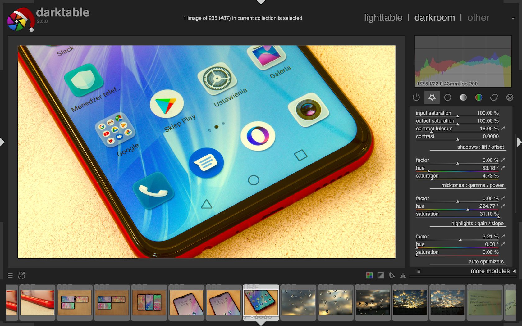This screenshot has height=326, width=522.
Task: Expand the more modules list arrow
Action: (514, 271)
